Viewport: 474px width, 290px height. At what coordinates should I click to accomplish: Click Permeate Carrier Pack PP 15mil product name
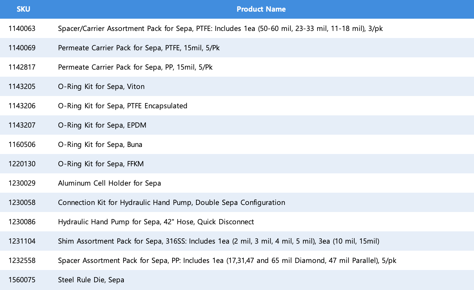135,67
